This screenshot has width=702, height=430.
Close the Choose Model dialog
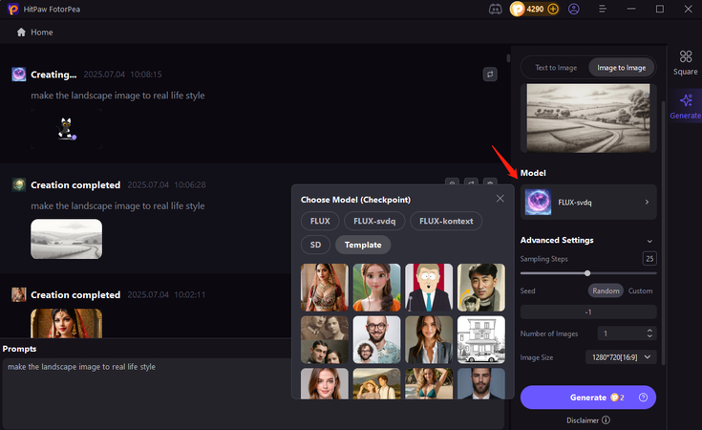[x=500, y=199]
